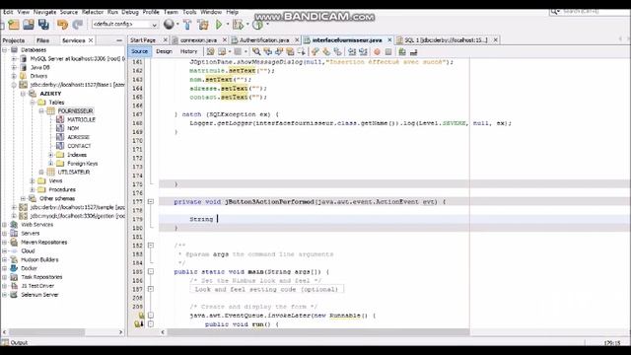Open the Navigate menu
The image size is (631, 355).
tap(44, 12)
